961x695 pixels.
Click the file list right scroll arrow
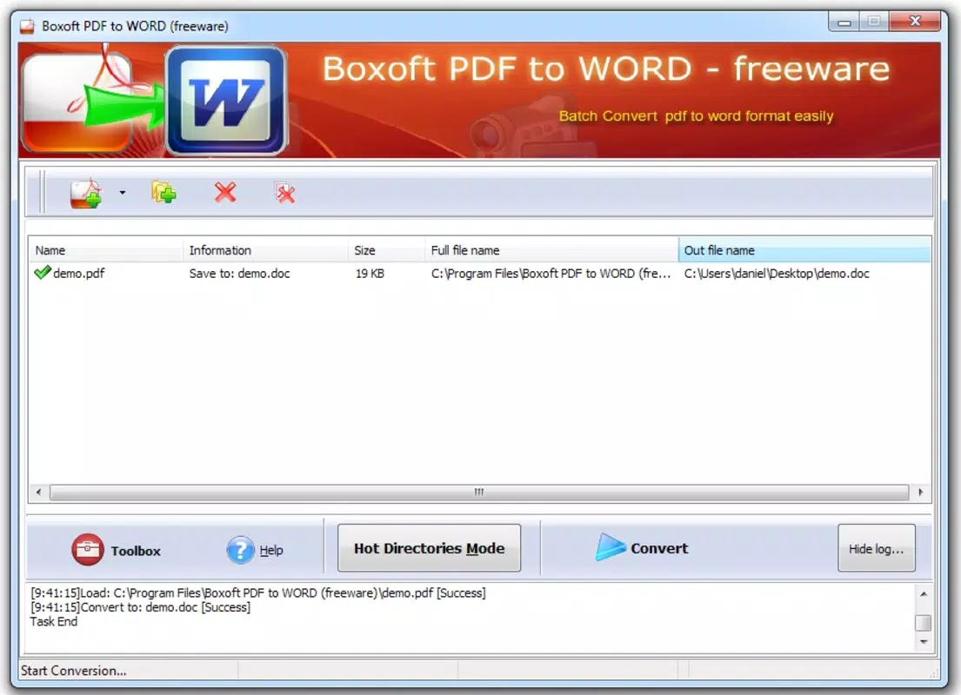[920, 493]
